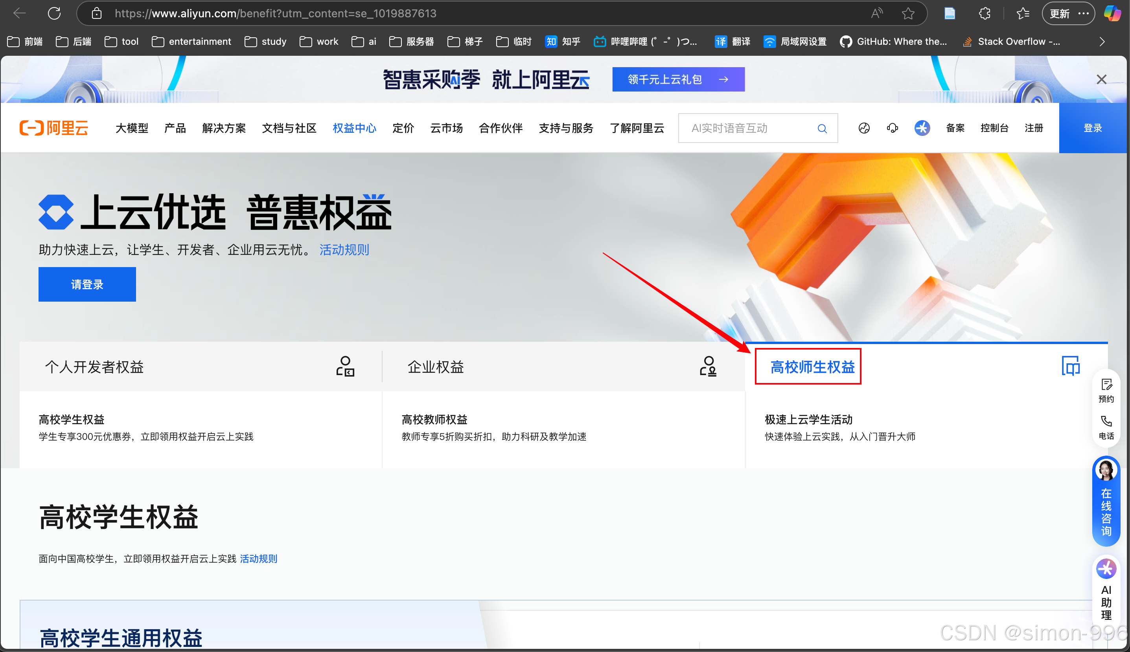Click the headset customer service icon
This screenshot has width=1130, height=652.
[x=893, y=128]
